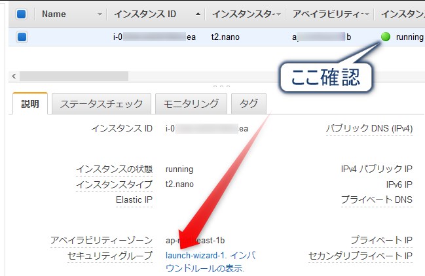Viewport: 425px width, 276px height.
Task: Click the panel resize handle dots
Action: coord(221,86)
